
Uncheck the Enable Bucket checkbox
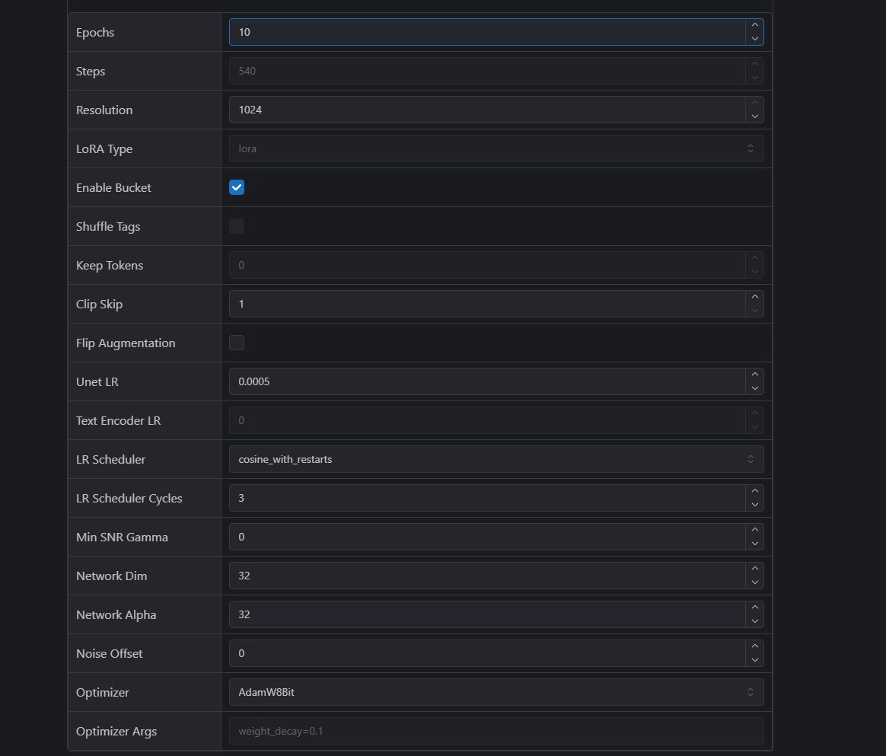(x=237, y=187)
